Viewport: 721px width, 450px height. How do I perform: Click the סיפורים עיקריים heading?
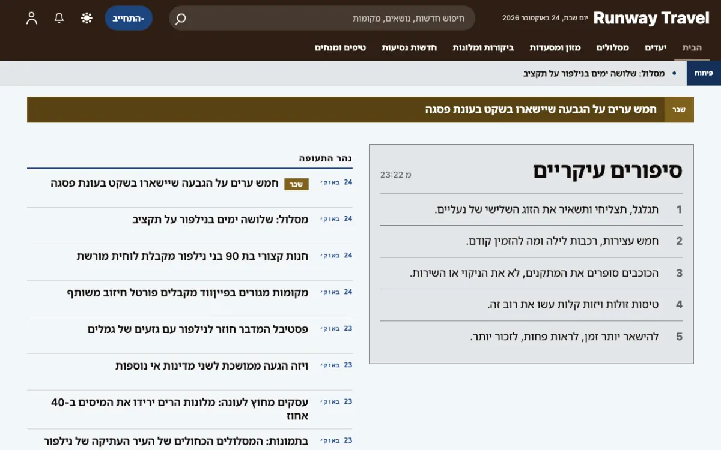tap(607, 171)
